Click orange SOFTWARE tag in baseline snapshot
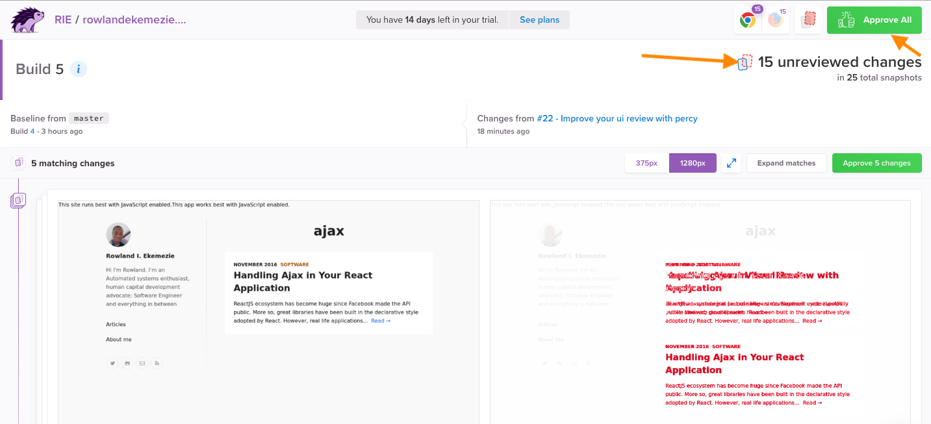This screenshot has width=931, height=424. click(295, 264)
